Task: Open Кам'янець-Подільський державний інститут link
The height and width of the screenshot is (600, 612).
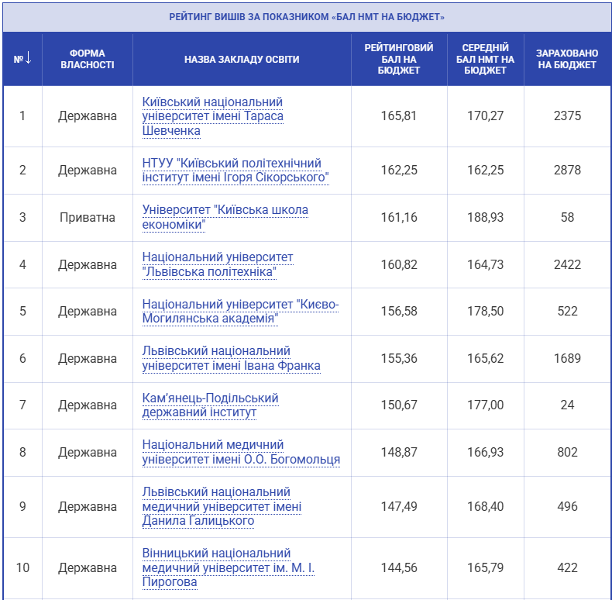Action: (x=210, y=405)
